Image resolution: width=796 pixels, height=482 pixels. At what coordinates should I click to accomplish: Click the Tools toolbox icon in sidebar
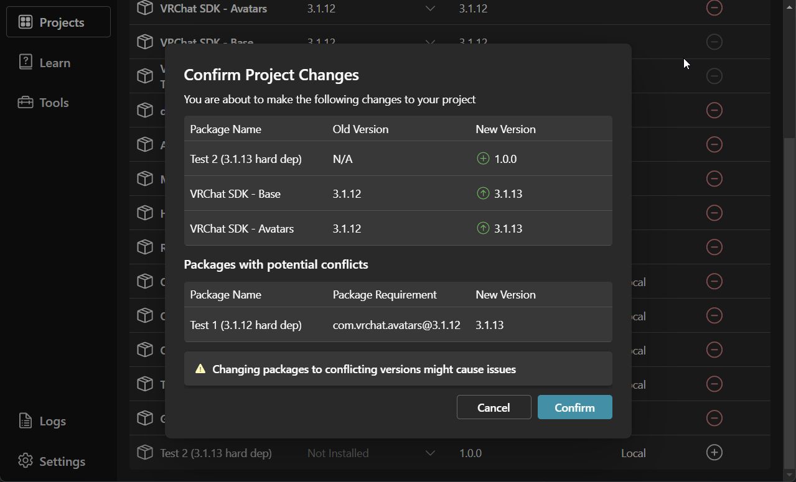click(25, 102)
